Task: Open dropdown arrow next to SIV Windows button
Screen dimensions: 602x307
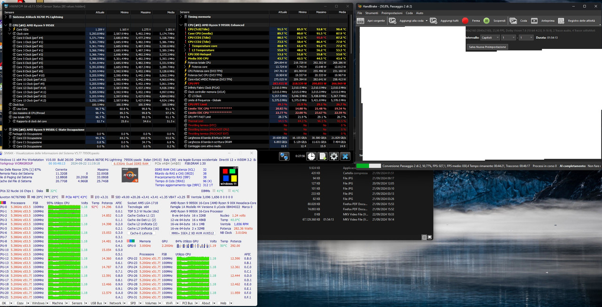Action: (x=48, y=303)
